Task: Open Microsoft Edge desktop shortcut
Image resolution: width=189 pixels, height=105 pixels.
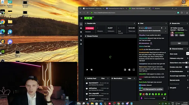Action: [2, 33]
